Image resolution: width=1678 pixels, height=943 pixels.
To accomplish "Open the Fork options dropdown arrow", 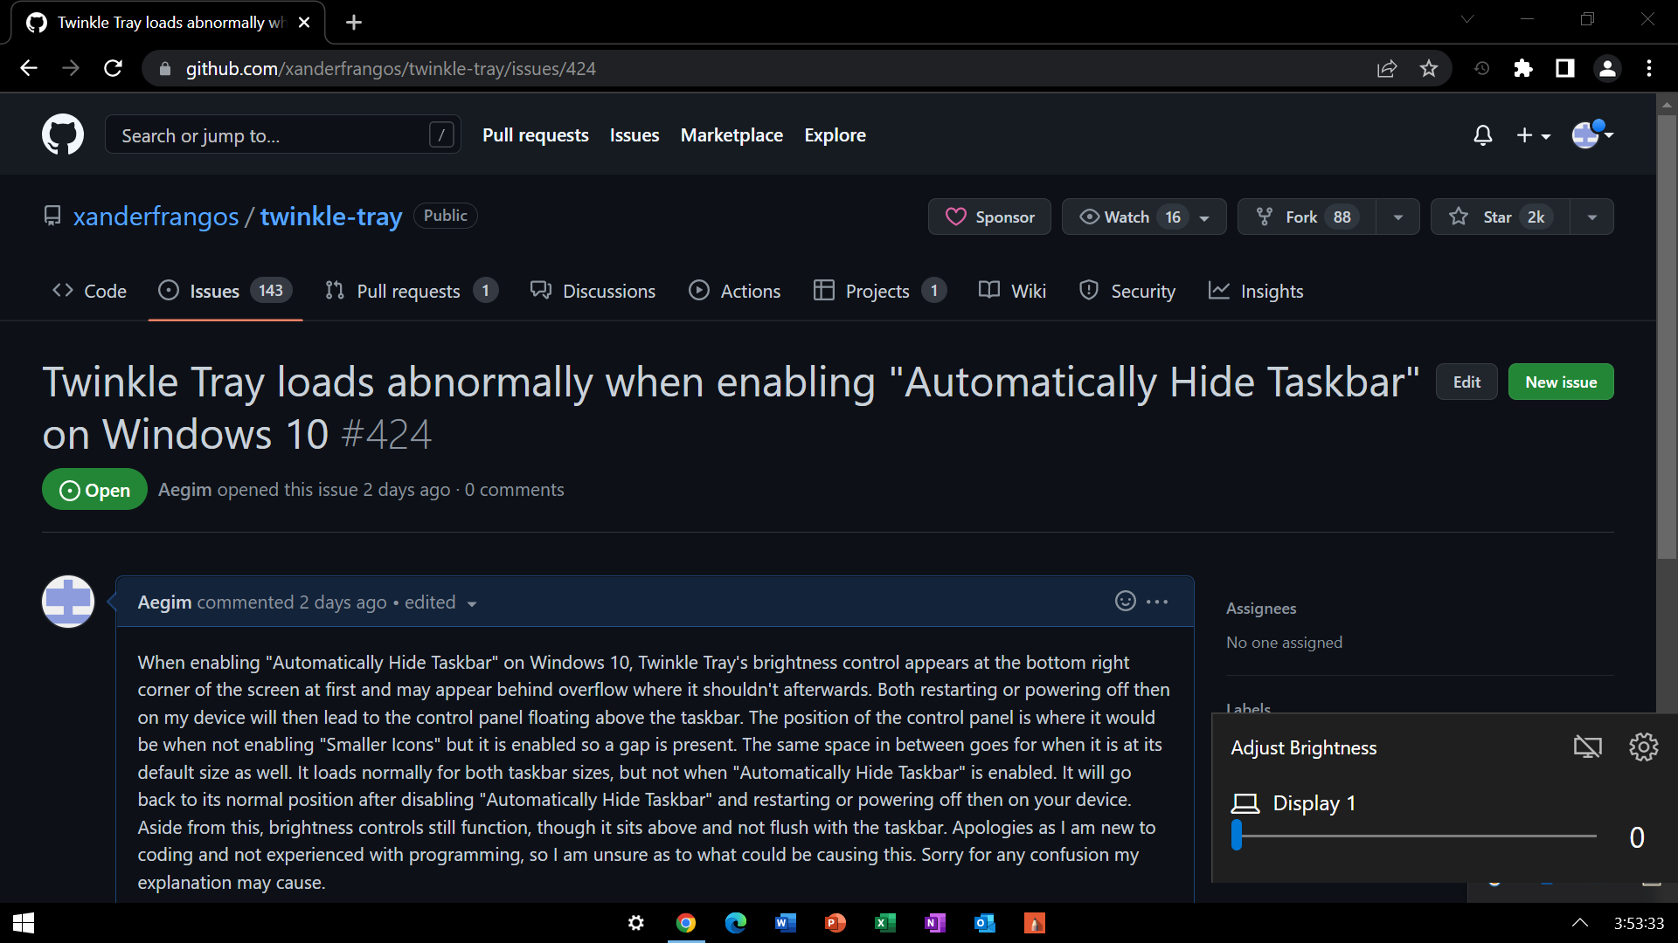I will pyautogui.click(x=1397, y=217).
